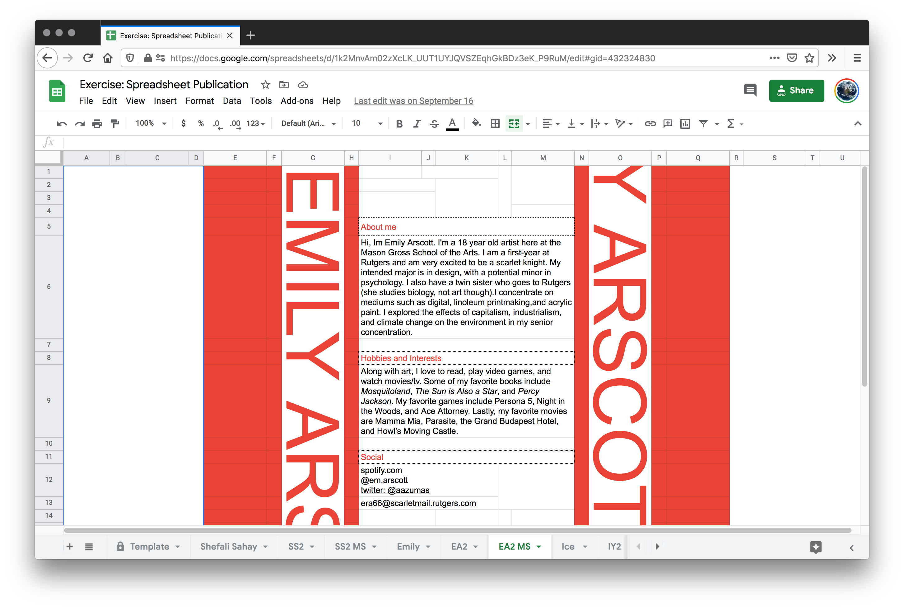Click the Sheets home logo

pos(58,91)
